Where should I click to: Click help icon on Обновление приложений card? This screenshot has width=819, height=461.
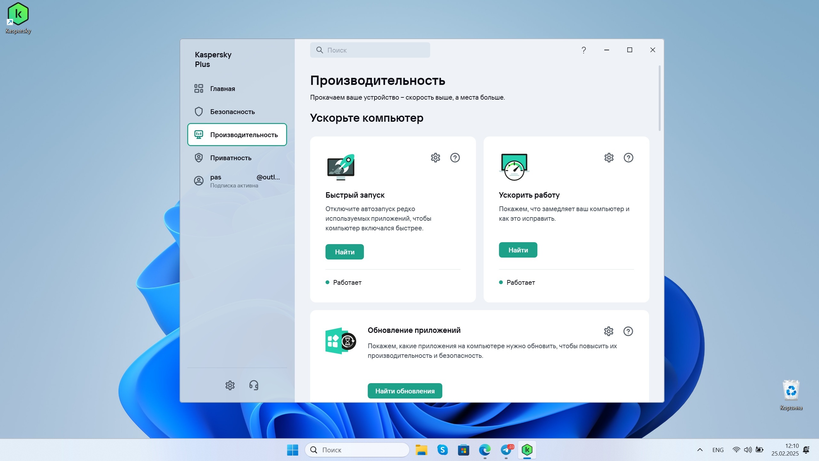[x=628, y=331]
